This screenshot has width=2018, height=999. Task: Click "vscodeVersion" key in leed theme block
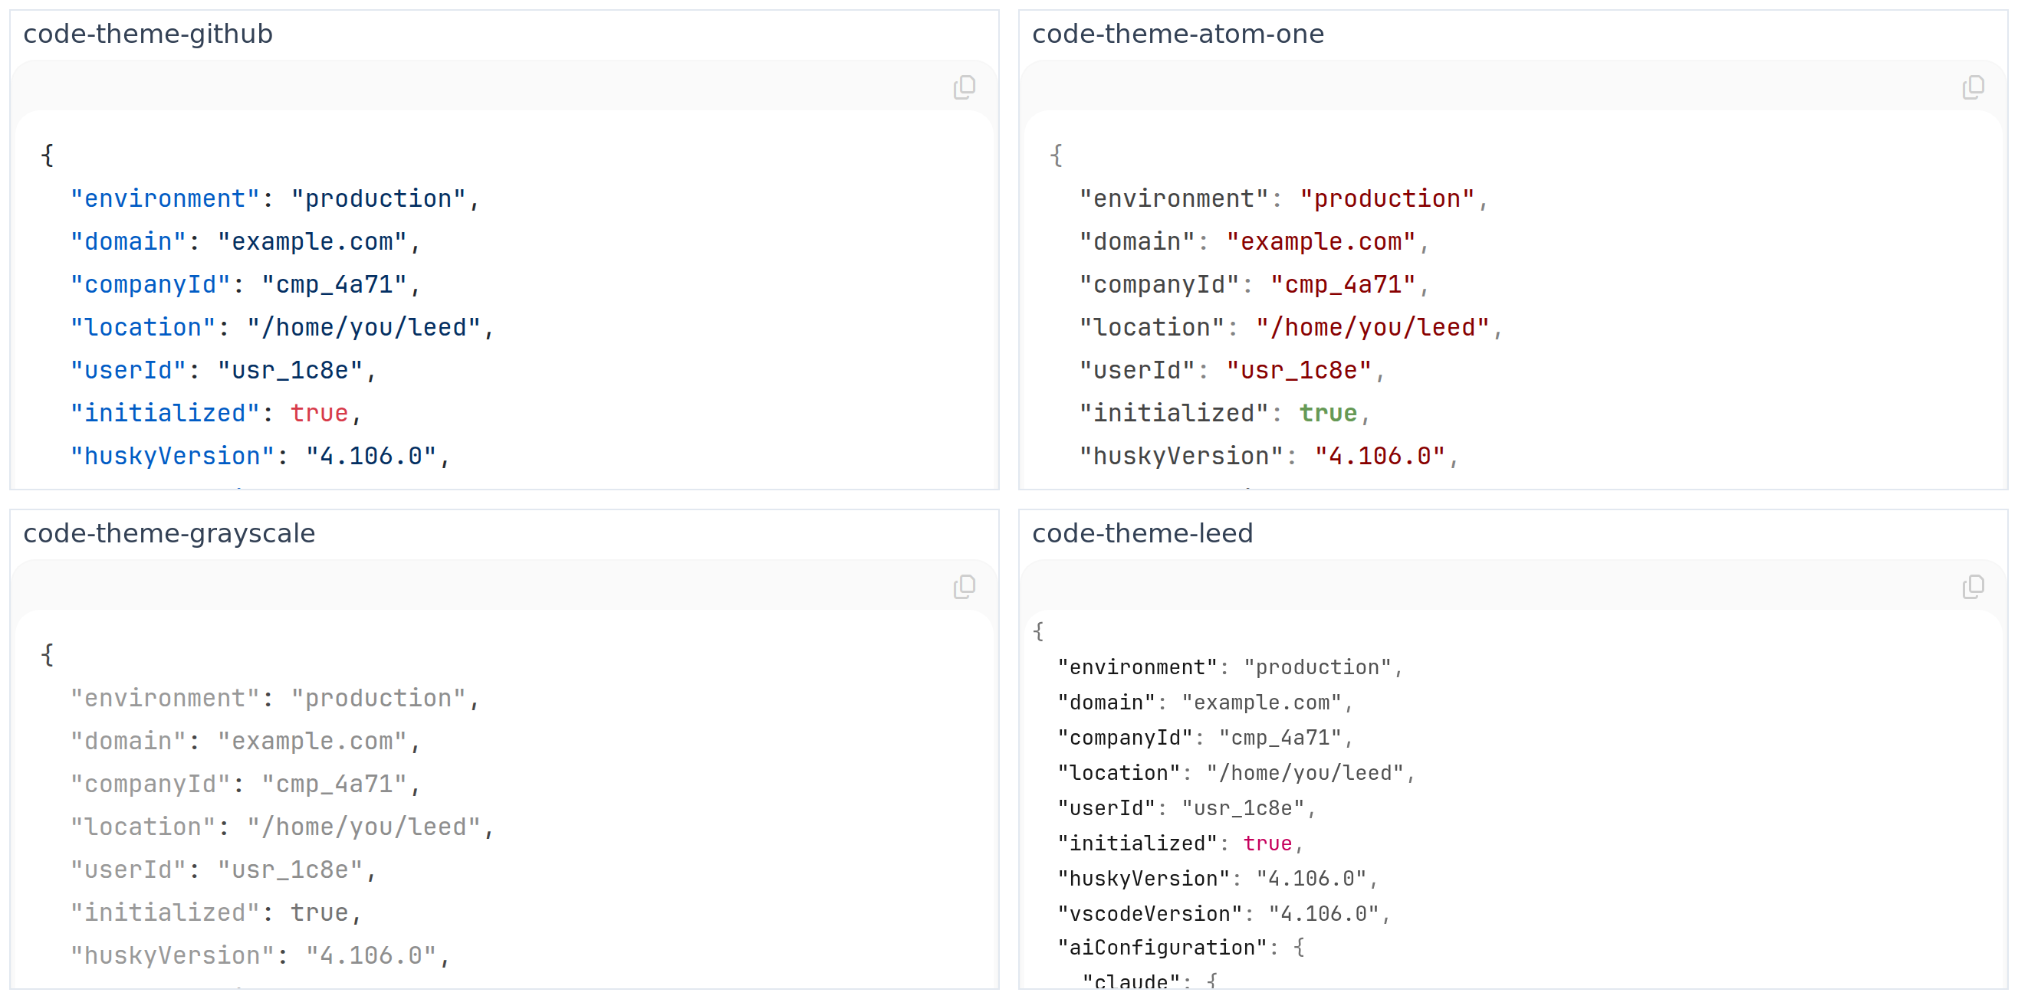point(1149,915)
